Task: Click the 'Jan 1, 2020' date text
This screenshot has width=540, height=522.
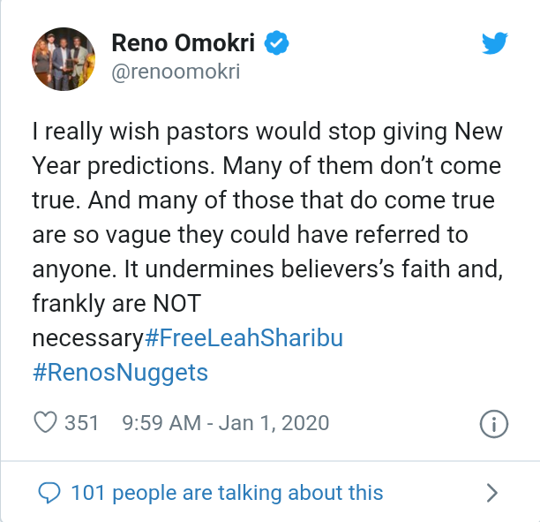Action: [x=274, y=423]
